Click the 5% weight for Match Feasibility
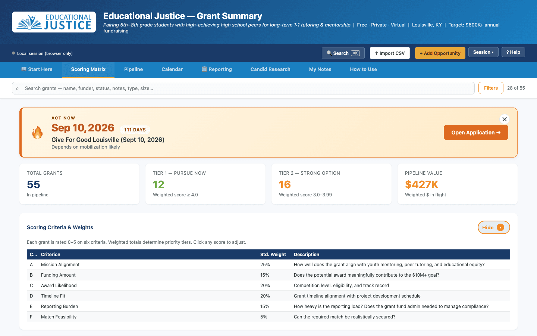Screen dimensions: 537x336 pyautogui.click(x=264, y=317)
